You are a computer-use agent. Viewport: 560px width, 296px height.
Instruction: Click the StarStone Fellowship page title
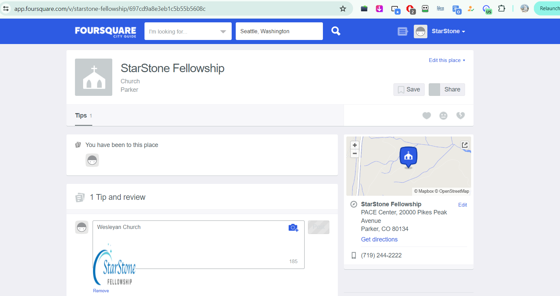pos(173,68)
